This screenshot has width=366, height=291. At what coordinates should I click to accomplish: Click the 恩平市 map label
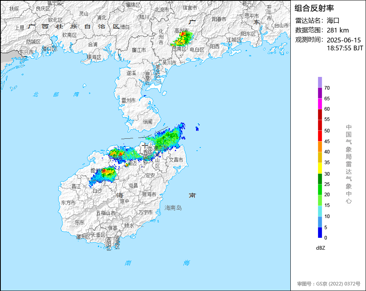[x=252, y=16]
